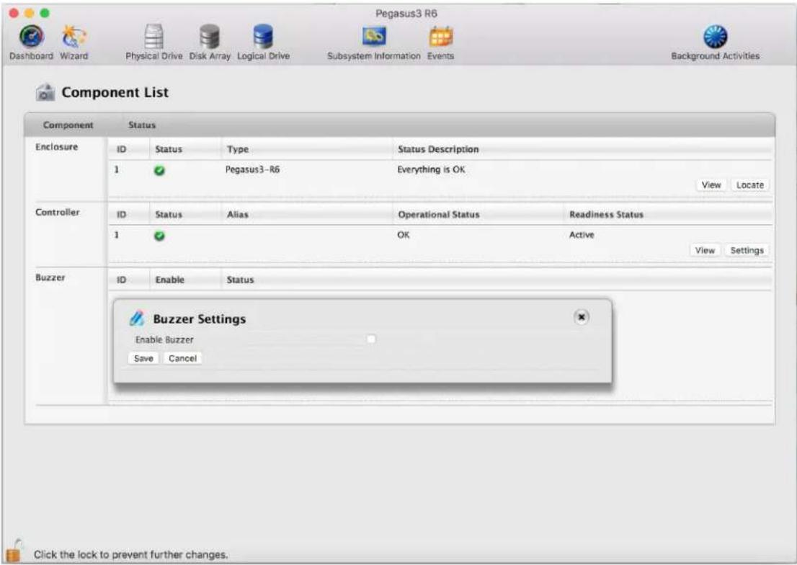This screenshot has height=565, width=797.
Task: Toggle the Enable Buzzer checkbox
Action: [371, 339]
